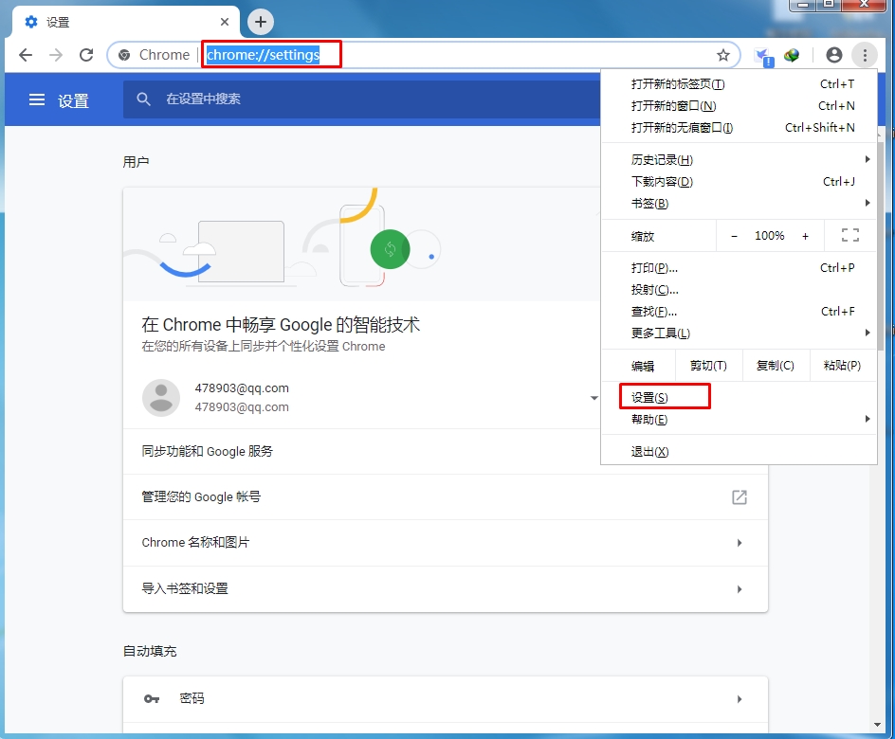This screenshot has width=895, height=739.
Task: Open 设置(S) from the Chrome menu
Action: click(x=740, y=397)
